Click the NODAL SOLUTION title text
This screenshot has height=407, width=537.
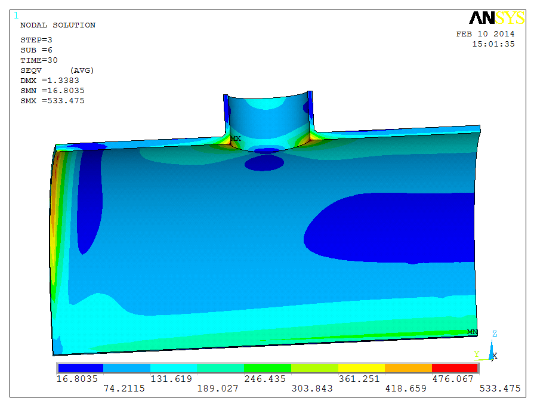tap(57, 25)
